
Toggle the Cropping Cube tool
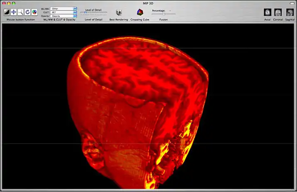coord(140,12)
